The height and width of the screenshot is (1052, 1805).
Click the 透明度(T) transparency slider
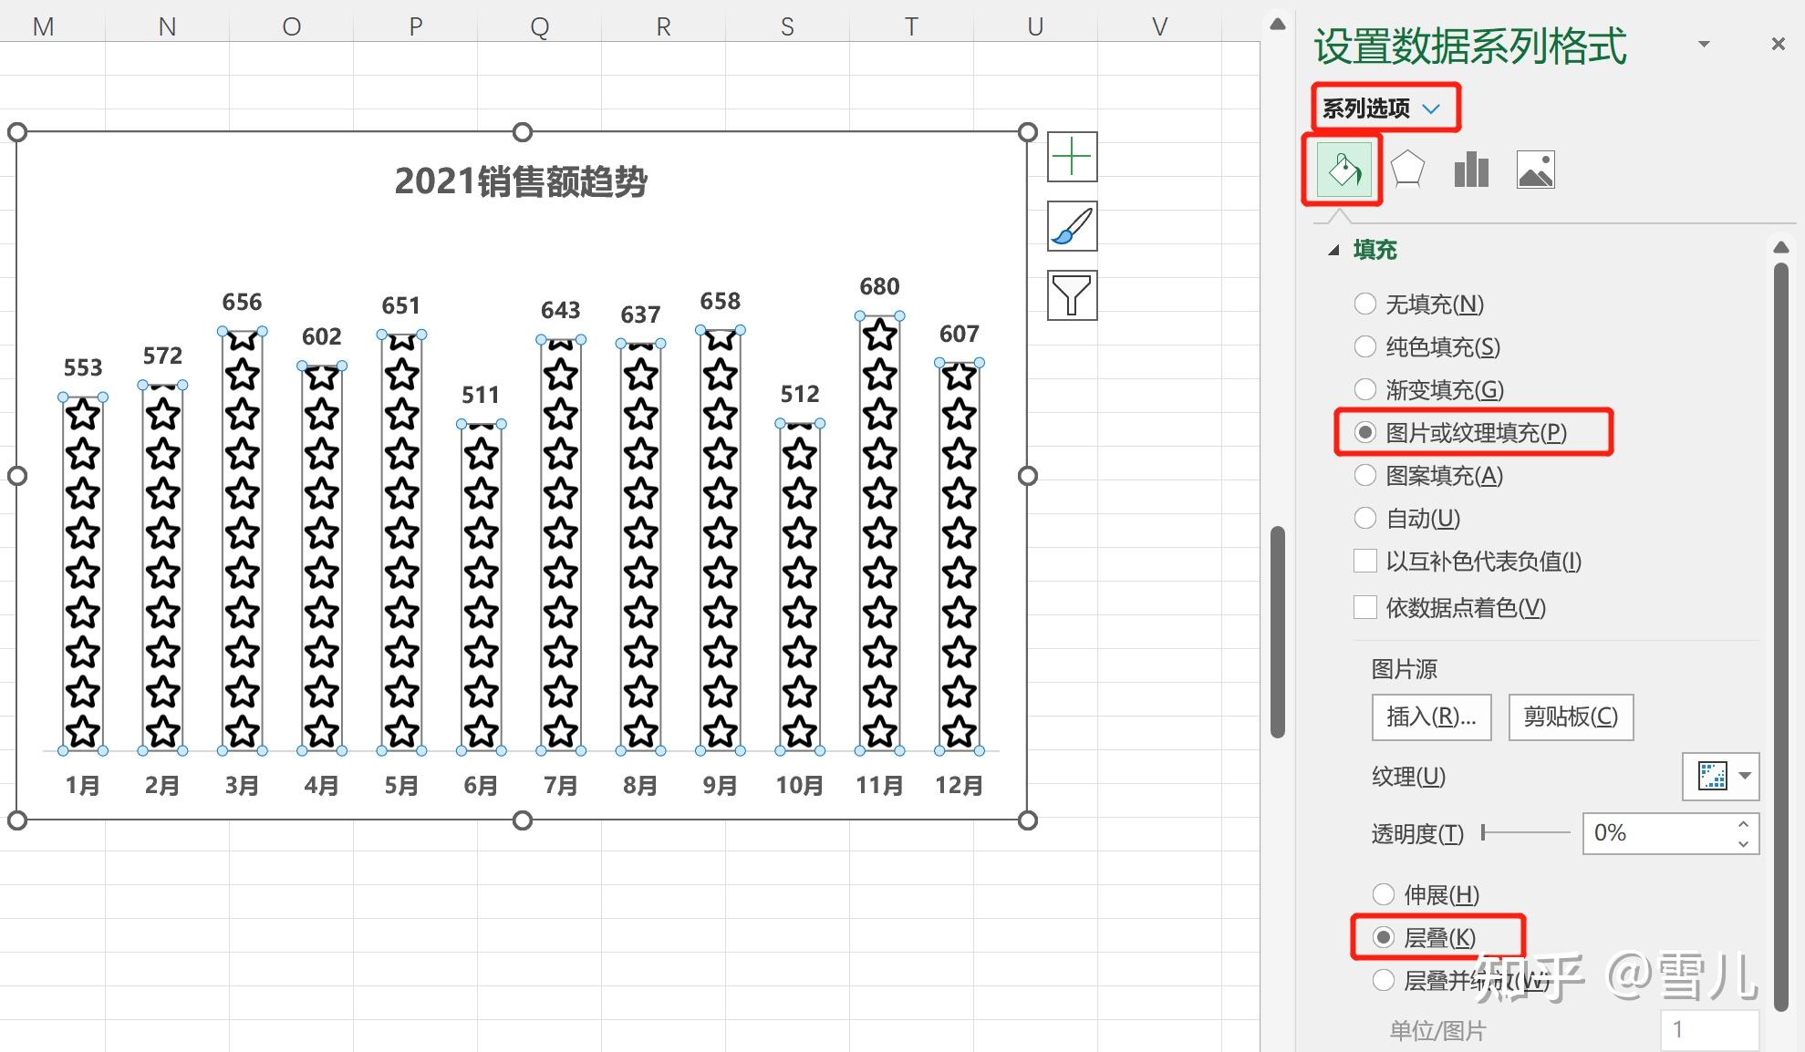[x=1525, y=832]
